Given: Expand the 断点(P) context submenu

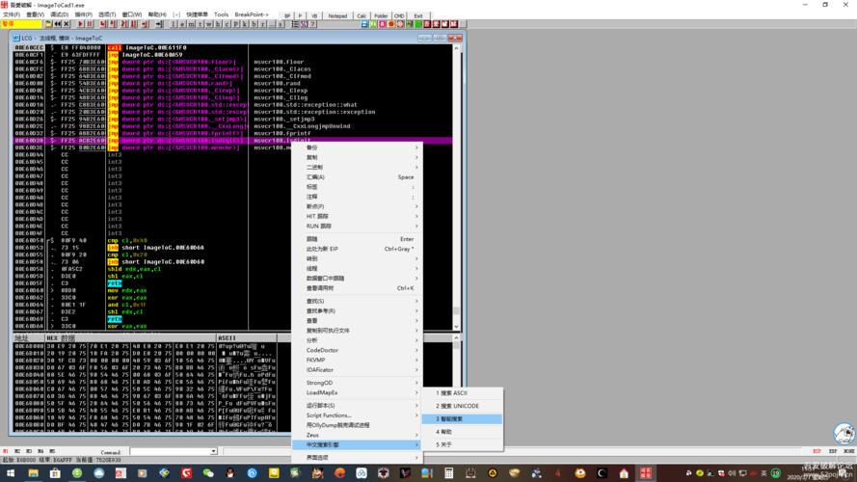Looking at the screenshot, I should (x=357, y=206).
